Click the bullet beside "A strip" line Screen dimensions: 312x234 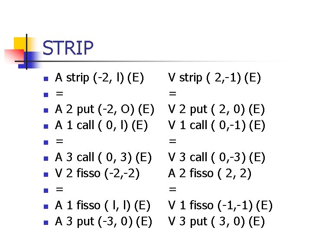45,79
